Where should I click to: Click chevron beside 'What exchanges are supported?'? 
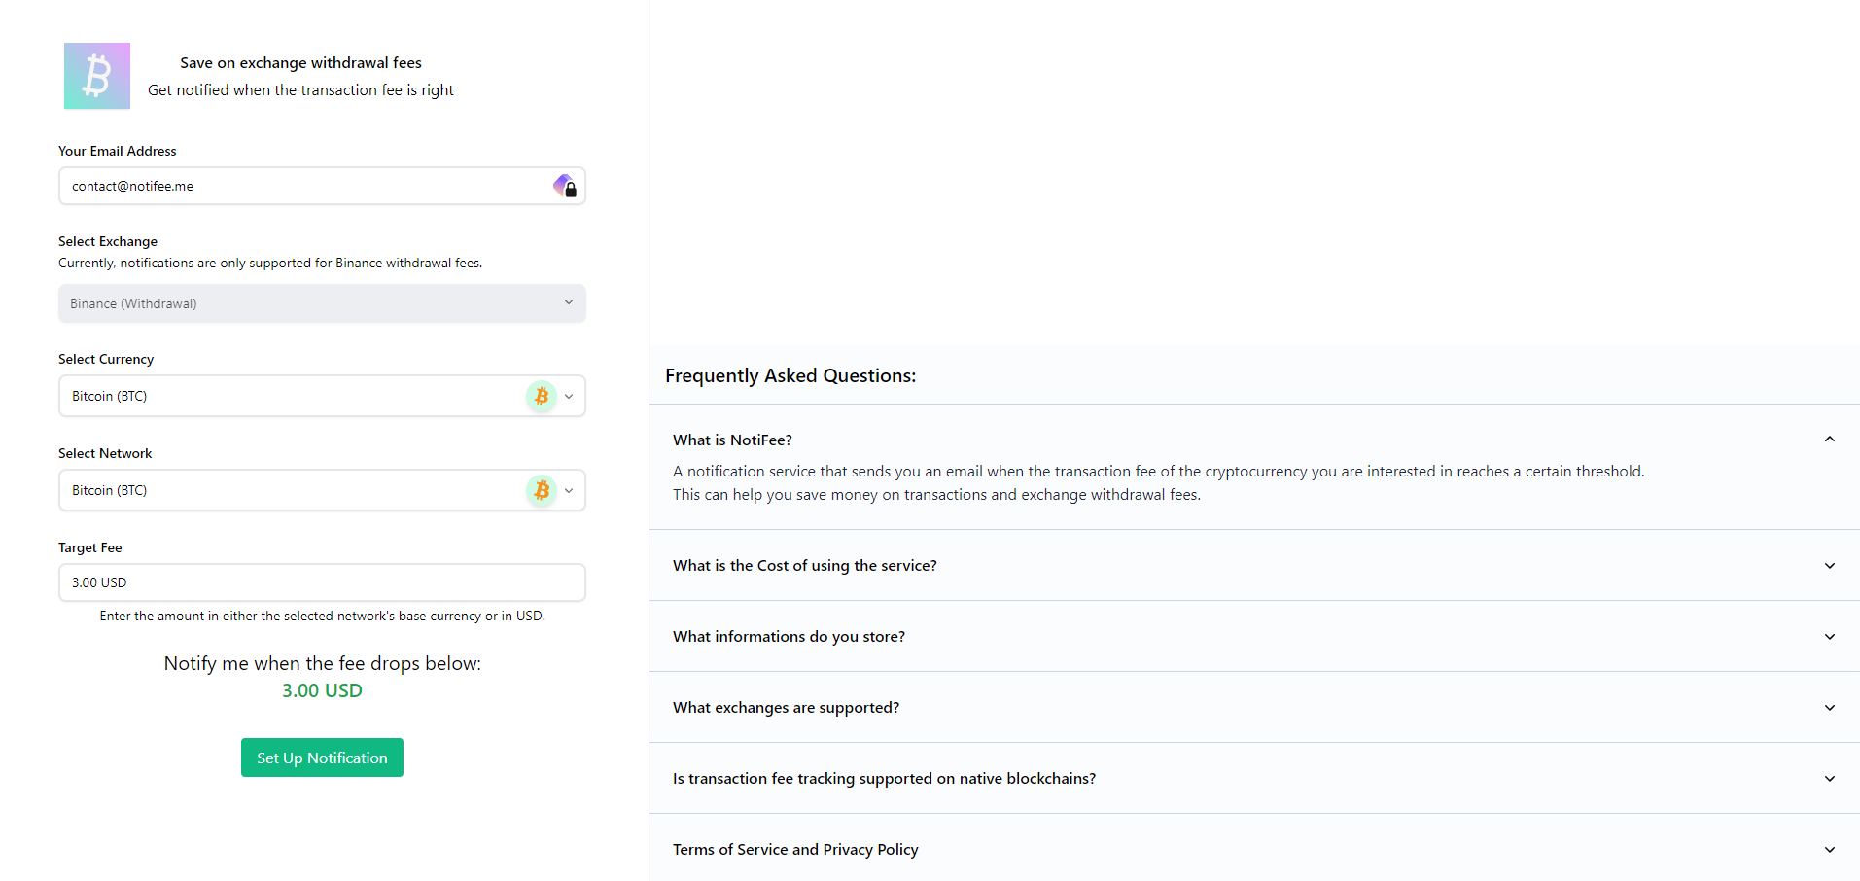1829,708
